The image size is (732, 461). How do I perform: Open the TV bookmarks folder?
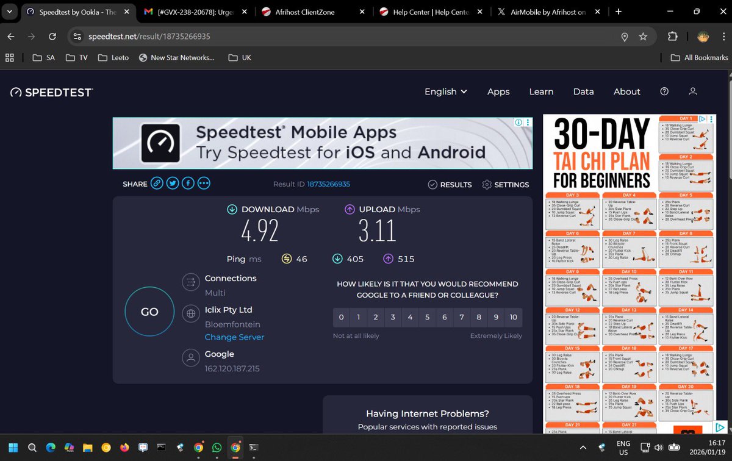point(76,57)
